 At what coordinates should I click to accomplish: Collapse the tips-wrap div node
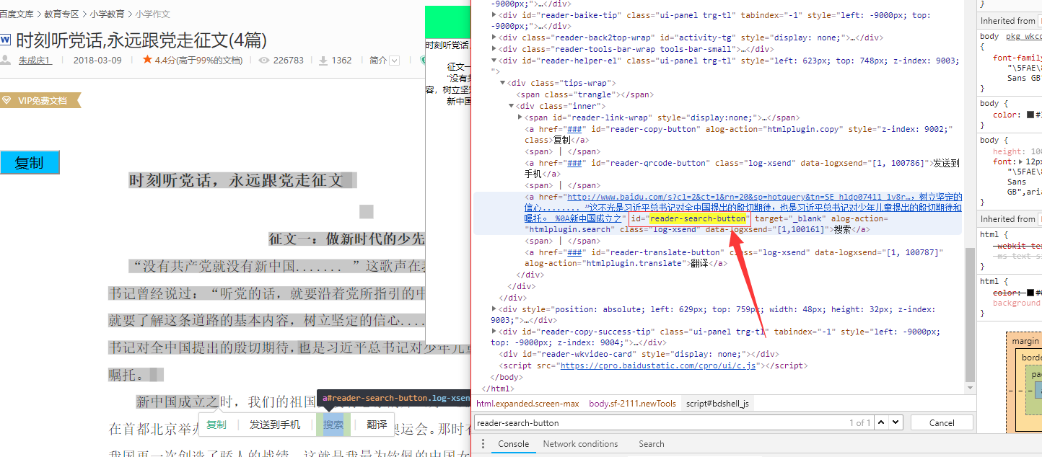click(x=503, y=83)
